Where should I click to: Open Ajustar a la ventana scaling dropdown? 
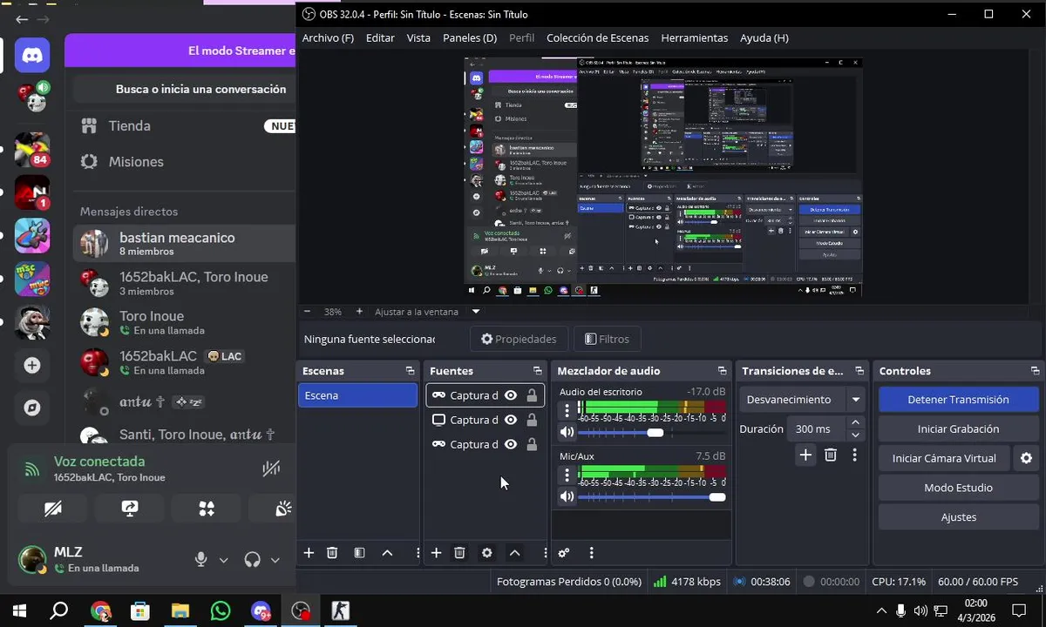pyautogui.click(x=427, y=311)
